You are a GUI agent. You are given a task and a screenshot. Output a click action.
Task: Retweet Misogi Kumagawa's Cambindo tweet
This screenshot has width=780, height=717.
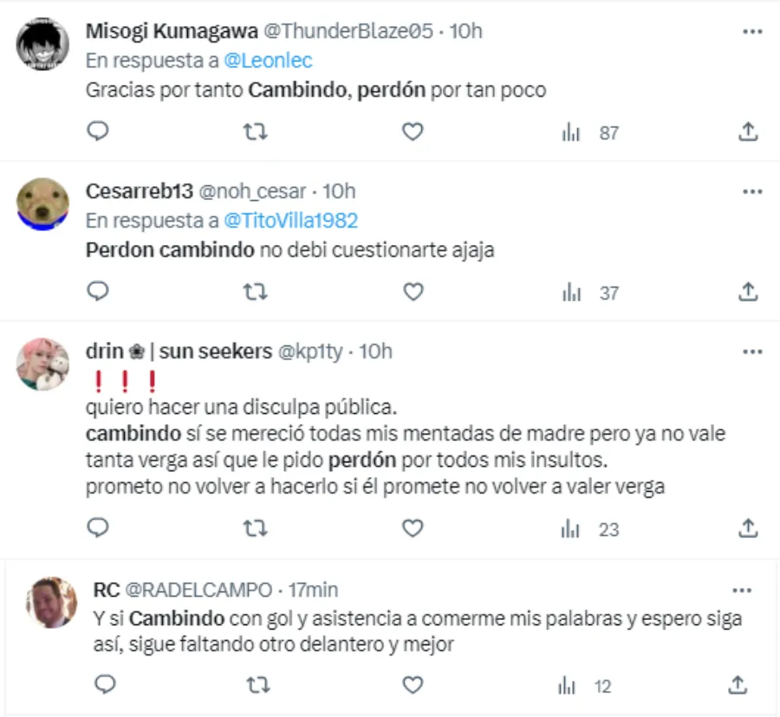point(254,132)
